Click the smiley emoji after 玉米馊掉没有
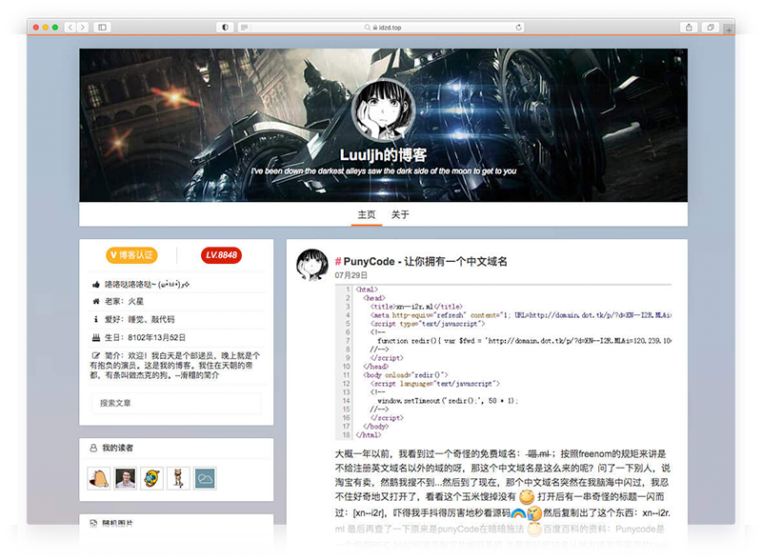The image size is (762, 560). (527, 497)
